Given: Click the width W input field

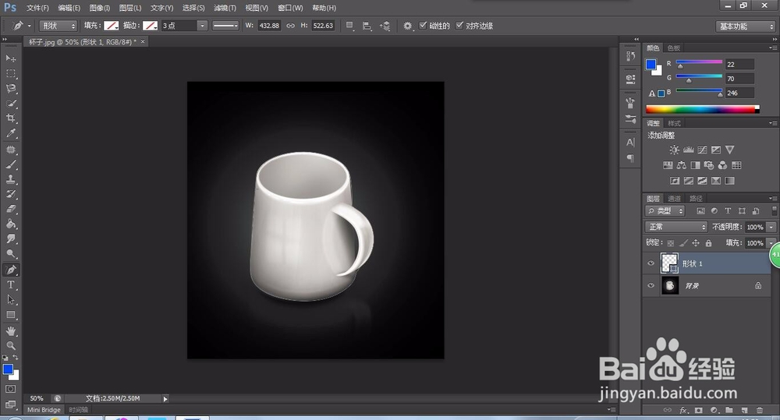Looking at the screenshot, I should point(268,26).
